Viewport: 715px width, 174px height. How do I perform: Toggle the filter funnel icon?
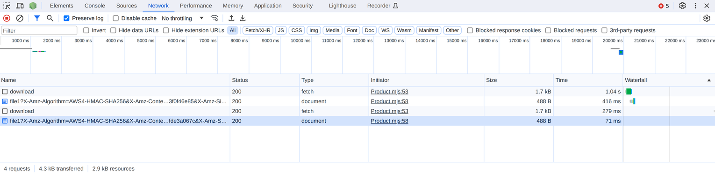tap(37, 18)
